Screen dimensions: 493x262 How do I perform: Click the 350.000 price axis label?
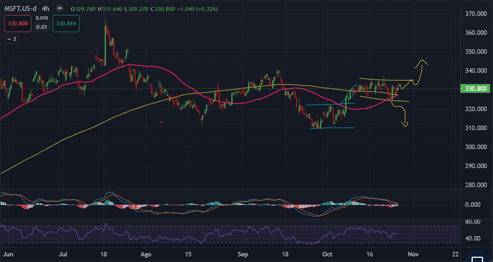[x=477, y=52]
